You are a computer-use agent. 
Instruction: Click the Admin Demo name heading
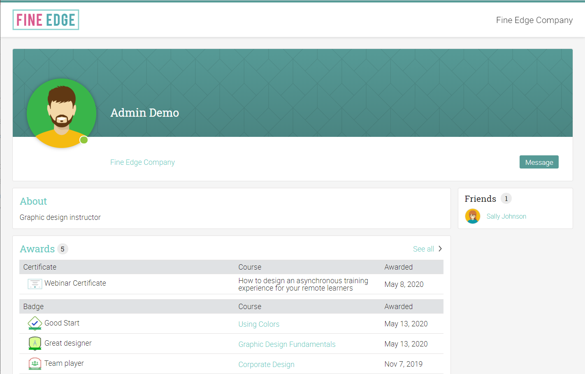(145, 113)
